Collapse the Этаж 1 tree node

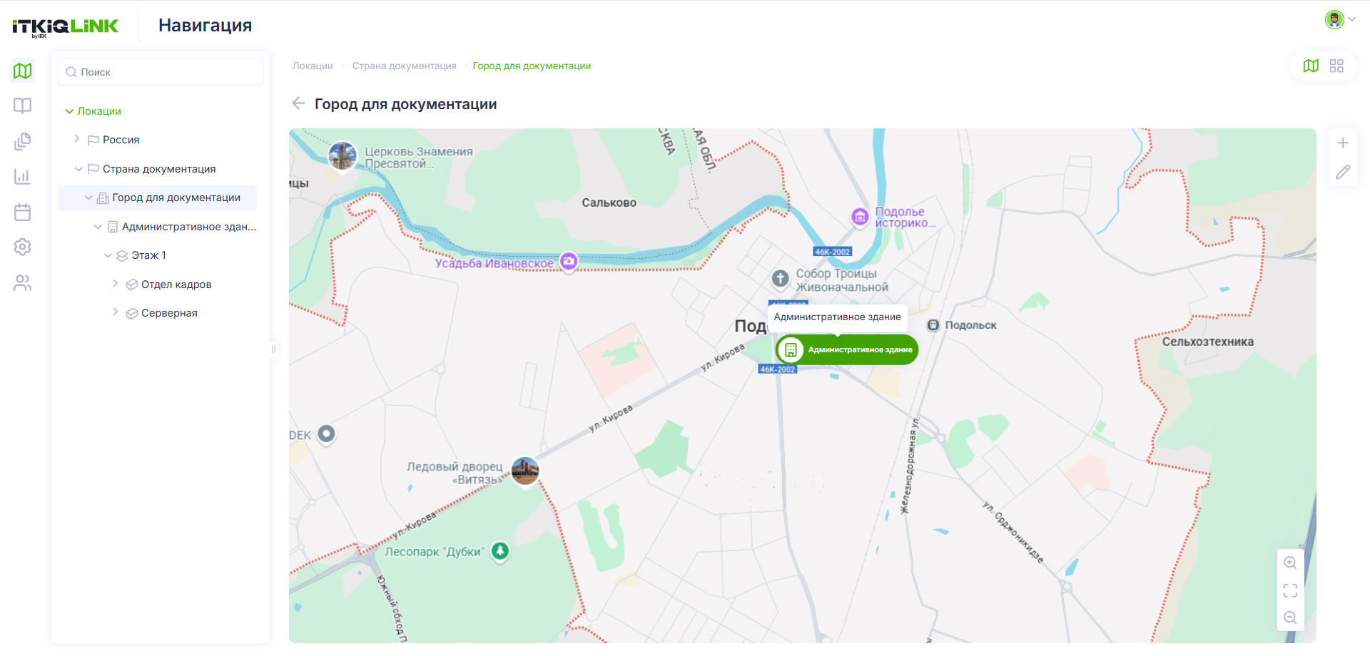[x=108, y=255]
